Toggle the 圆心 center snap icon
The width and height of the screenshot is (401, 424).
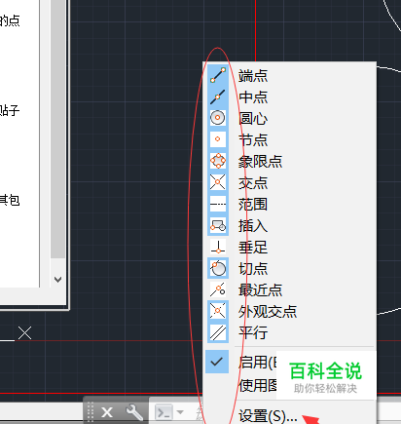tap(218, 118)
